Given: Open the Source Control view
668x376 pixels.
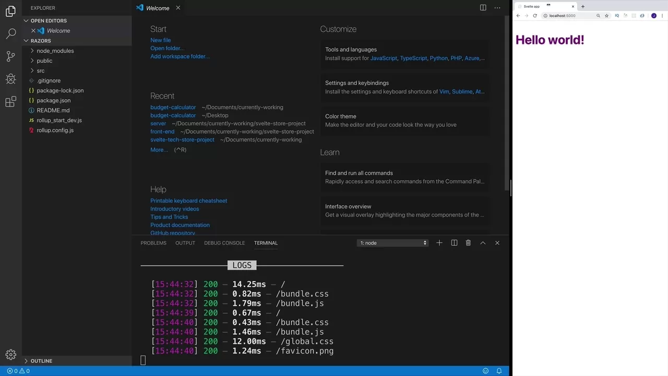Looking at the screenshot, I should (x=10, y=56).
